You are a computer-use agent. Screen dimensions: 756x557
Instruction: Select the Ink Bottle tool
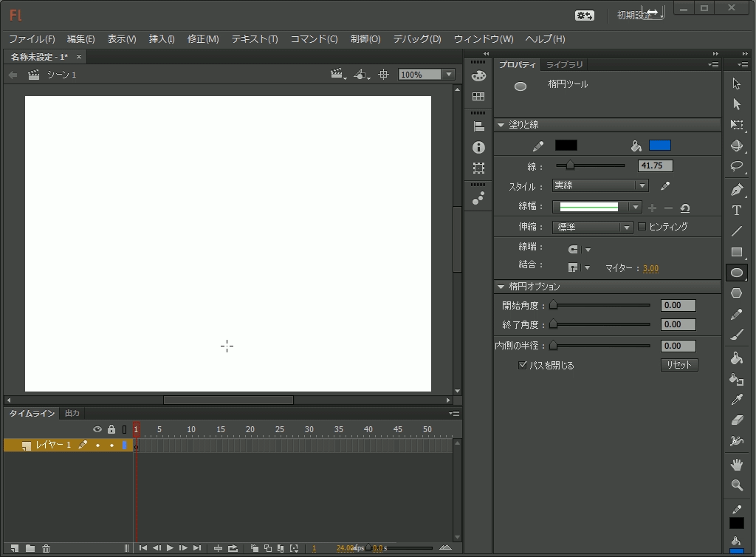pyautogui.click(x=736, y=379)
